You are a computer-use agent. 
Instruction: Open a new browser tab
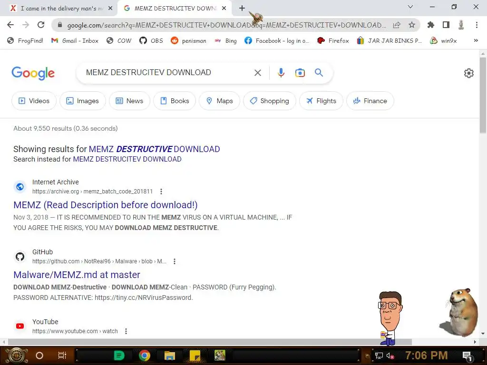(242, 9)
